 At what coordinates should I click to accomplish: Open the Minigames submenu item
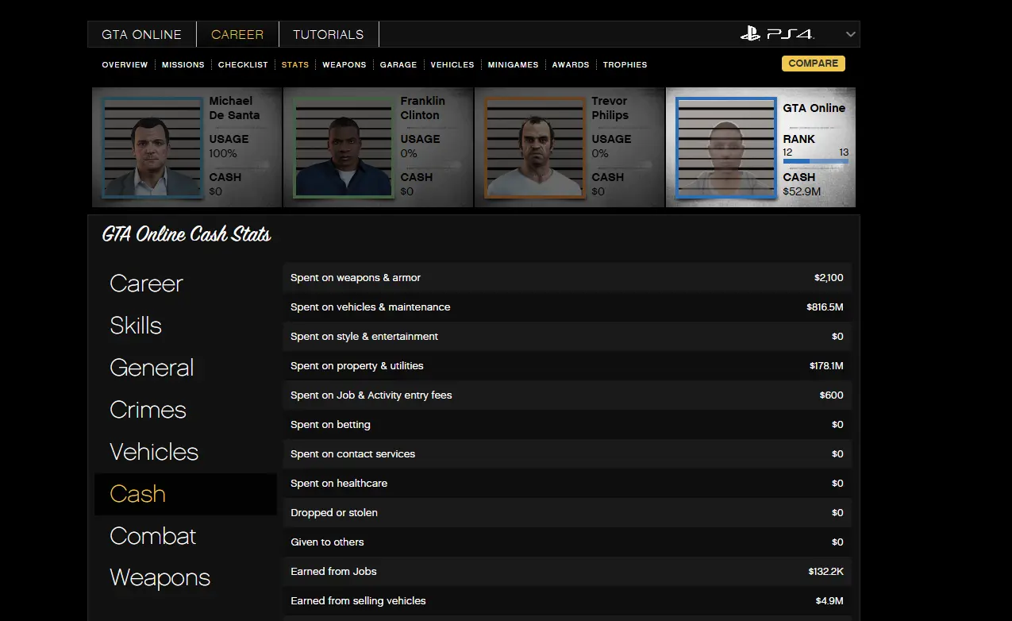pyautogui.click(x=513, y=65)
